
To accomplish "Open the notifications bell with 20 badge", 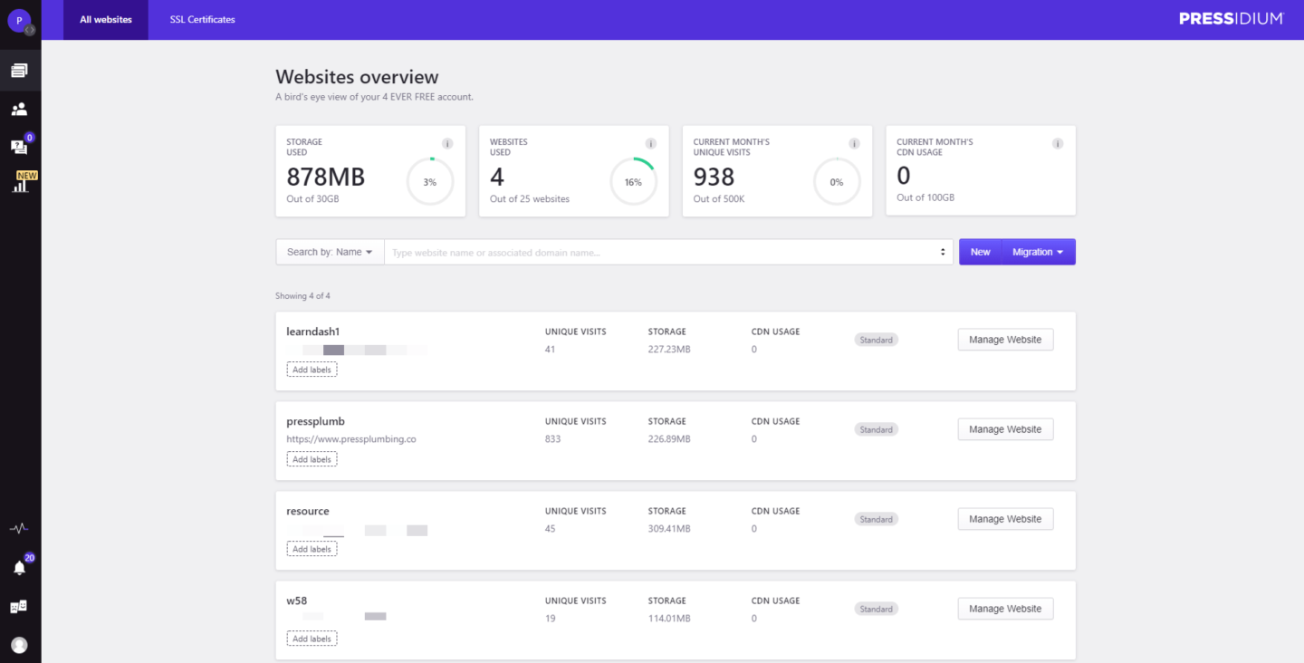I will 19,568.
